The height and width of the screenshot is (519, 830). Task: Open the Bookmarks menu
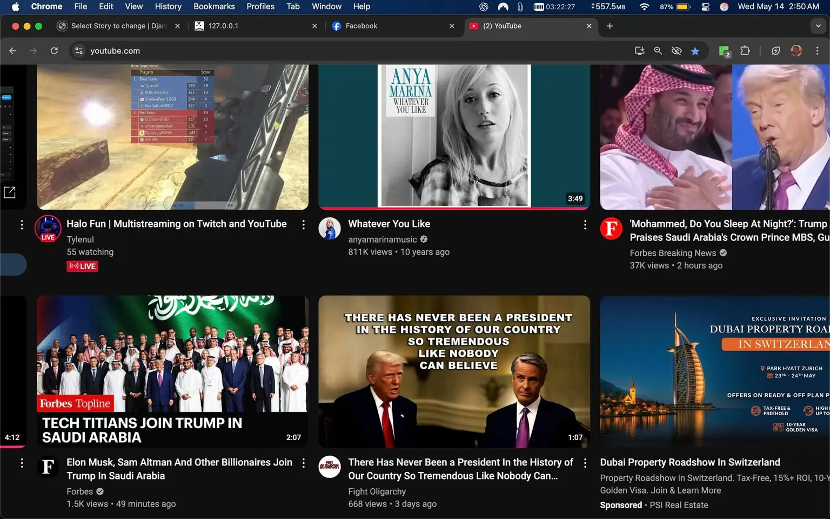[x=214, y=6]
